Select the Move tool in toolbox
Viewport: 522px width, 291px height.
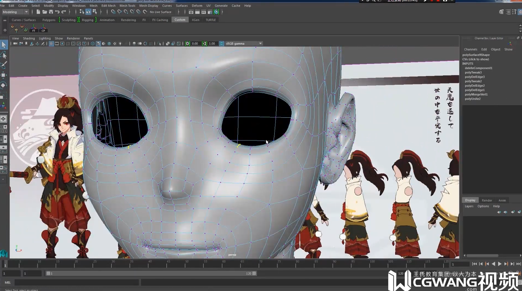(x=4, y=75)
